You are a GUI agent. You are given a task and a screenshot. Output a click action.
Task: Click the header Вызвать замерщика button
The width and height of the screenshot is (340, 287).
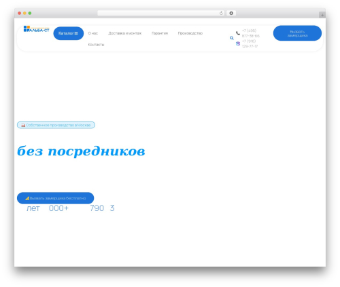point(297,33)
